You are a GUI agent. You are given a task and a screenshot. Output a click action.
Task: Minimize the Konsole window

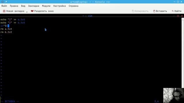click(x=175, y=2)
